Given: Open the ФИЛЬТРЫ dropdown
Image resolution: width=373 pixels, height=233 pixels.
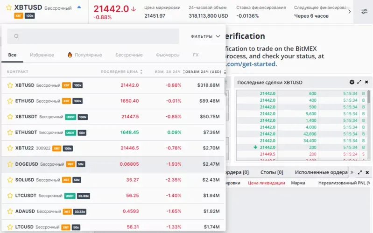Looking at the screenshot, I should (x=205, y=36).
